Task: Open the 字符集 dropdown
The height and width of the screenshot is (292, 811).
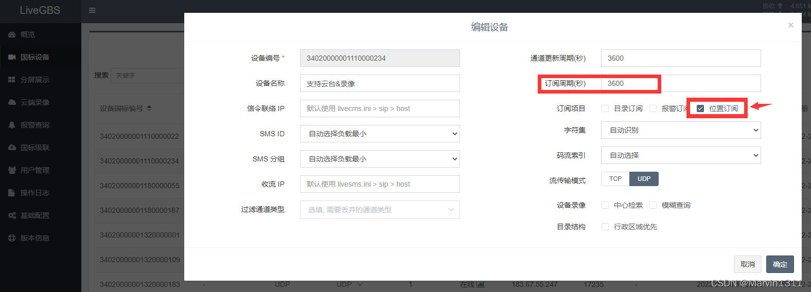Action: (x=681, y=130)
